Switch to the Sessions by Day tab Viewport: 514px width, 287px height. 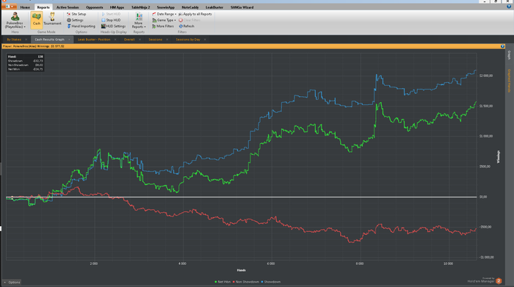tap(188, 40)
